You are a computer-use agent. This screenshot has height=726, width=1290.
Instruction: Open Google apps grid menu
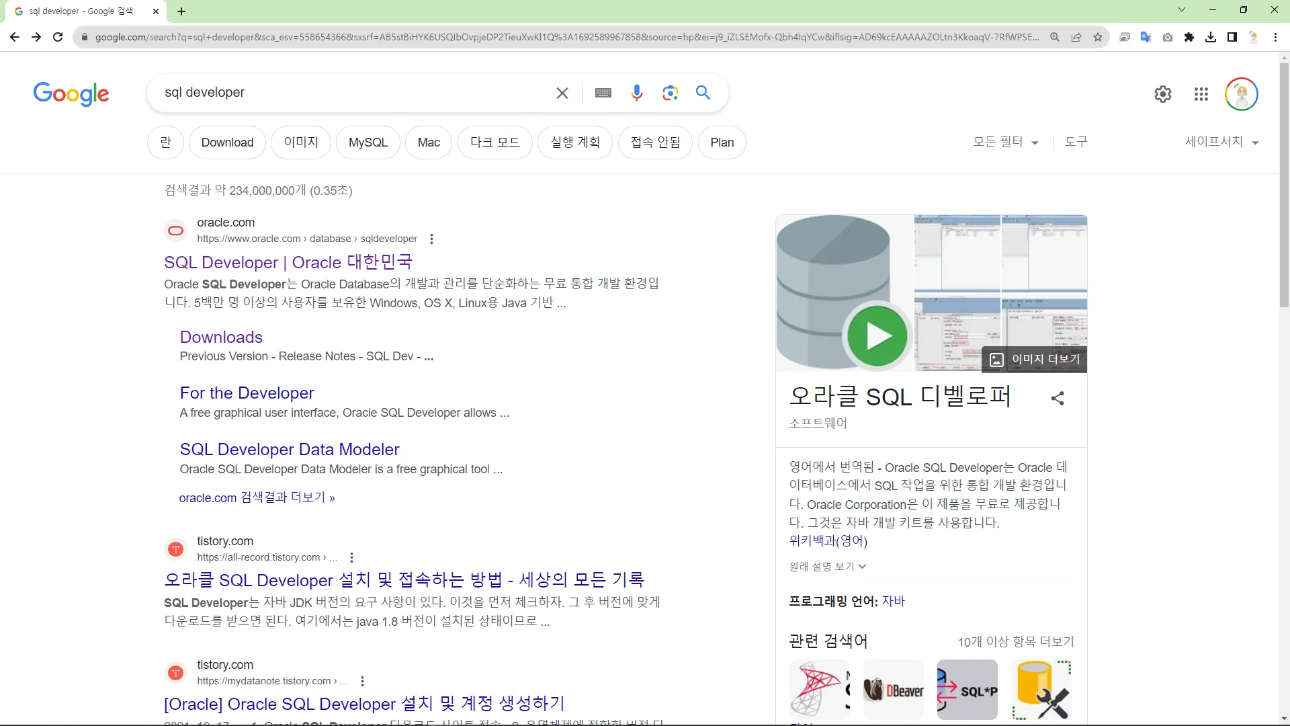pyautogui.click(x=1201, y=94)
